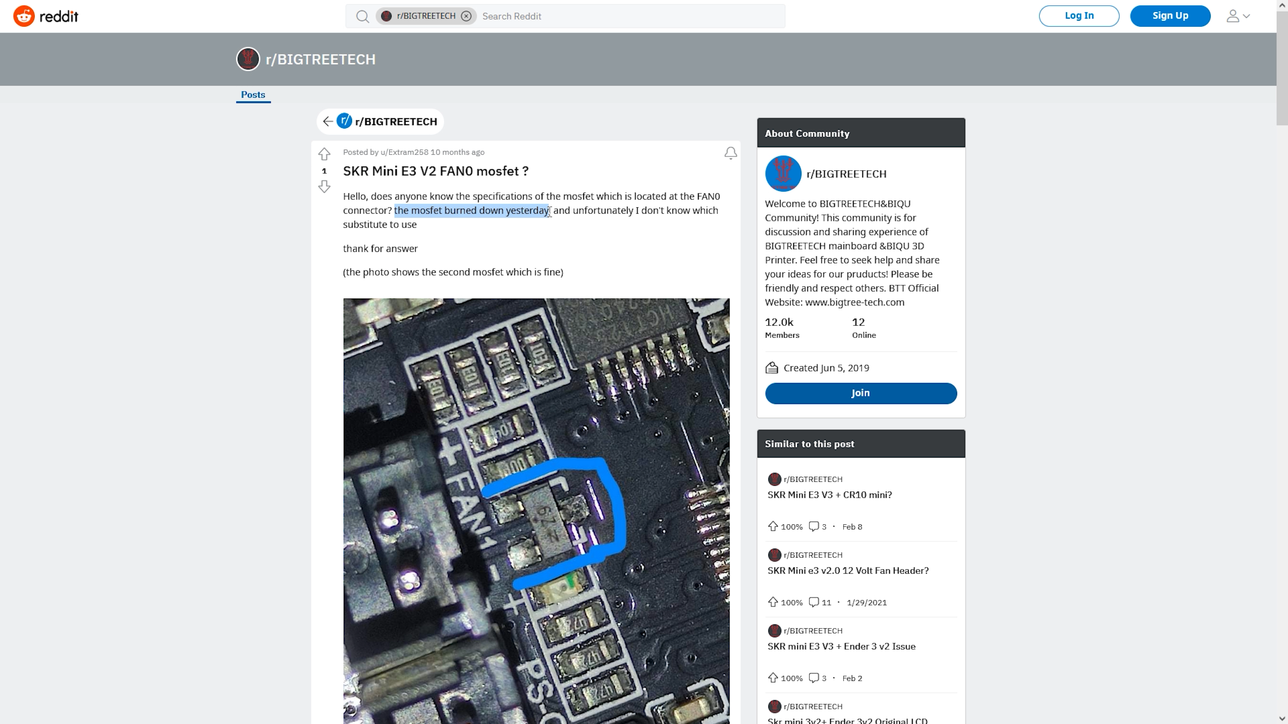Click comments icon on CR10 mini post
This screenshot has height=724, width=1288.
pos(814,526)
